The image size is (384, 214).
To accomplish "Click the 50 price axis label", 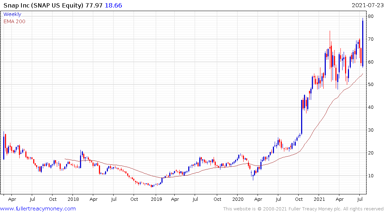I will click(x=370, y=85).
